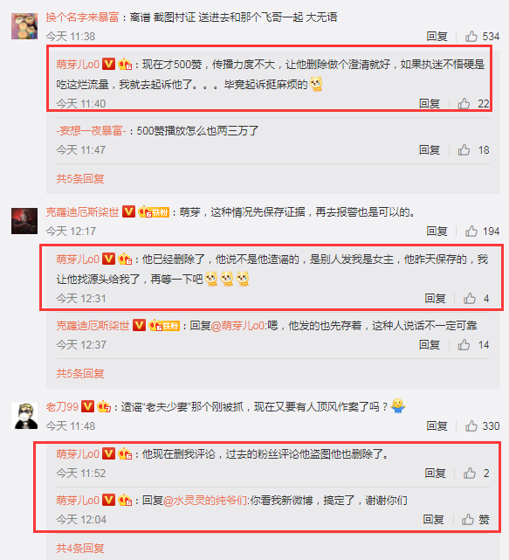Like 克羅迪厄斯柒世's comment with 194 likes
The image size is (509, 560).
tap(471, 231)
